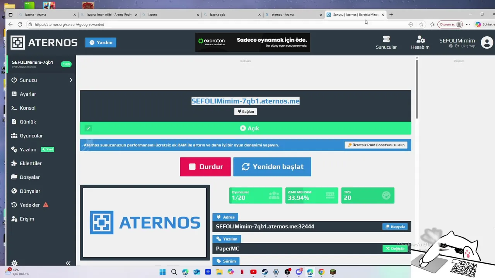The image size is (495, 278).
Task: Open a new browser tab
Action: click(x=391, y=15)
